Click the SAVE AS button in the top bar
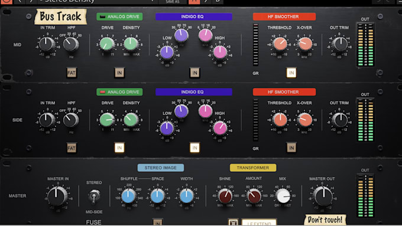The image size is (402, 226). tap(173, 2)
